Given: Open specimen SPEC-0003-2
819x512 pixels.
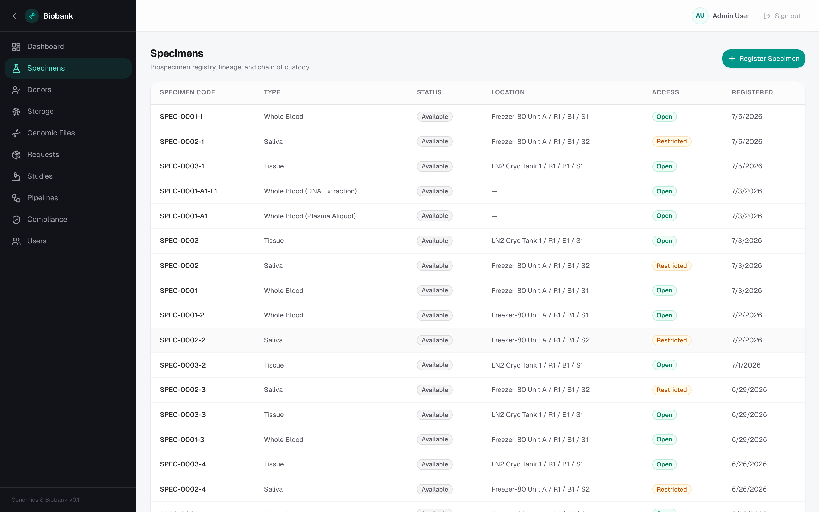Looking at the screenshot, I should pyautogui.click(x=182, y=365).
